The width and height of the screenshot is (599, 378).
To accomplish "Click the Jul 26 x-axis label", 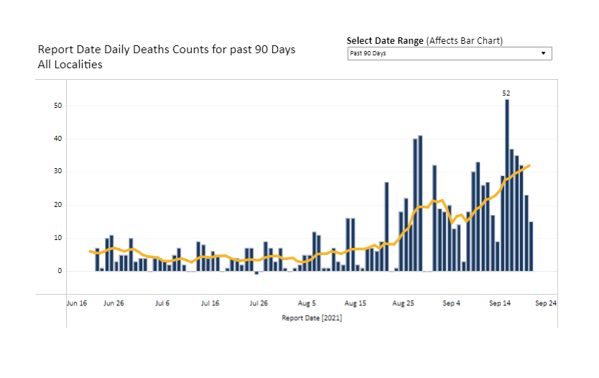I will (x=259, y=304).
